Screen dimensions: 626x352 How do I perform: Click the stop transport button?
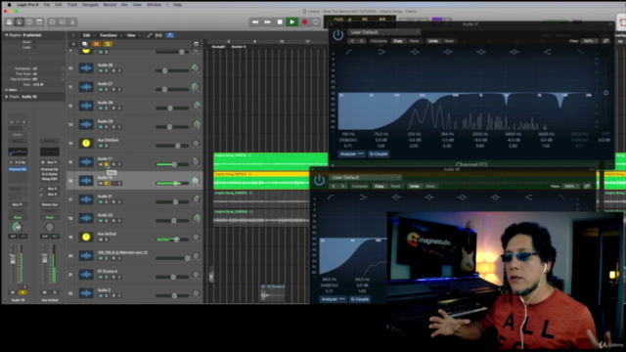click(280, 22)
